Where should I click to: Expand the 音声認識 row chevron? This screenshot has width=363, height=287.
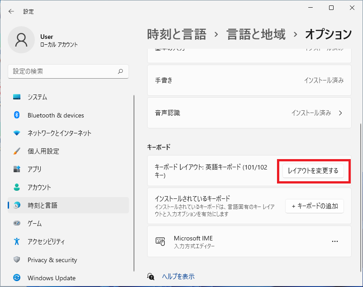[x=340, y=113]
